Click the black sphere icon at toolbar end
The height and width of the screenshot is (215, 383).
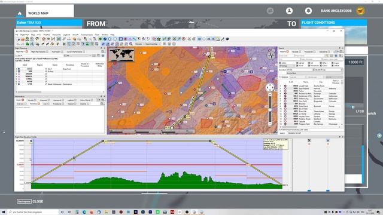tap(227, 39)
